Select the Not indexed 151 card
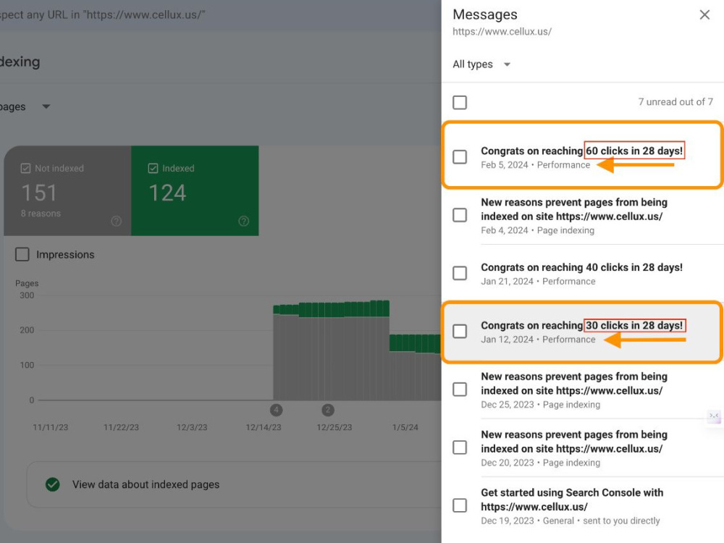Screen dimensions: 724x543 coord(67,190)
